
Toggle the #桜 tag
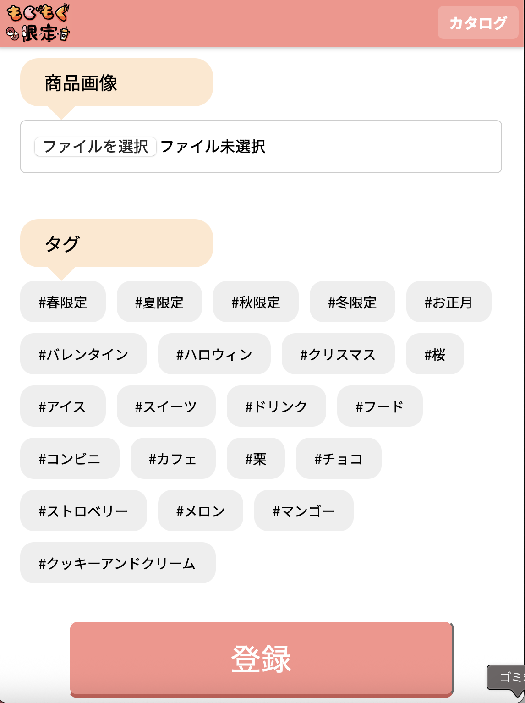435,354
